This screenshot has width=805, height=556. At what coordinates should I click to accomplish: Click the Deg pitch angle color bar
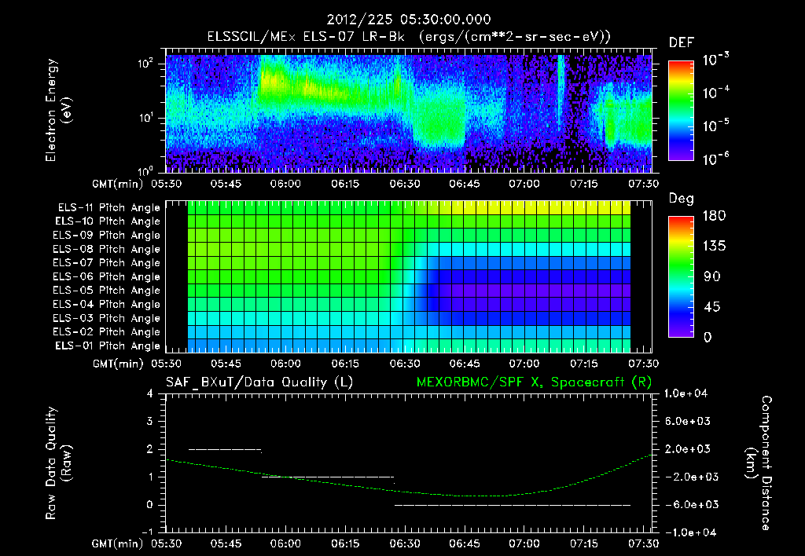click(x=681, y=277)
